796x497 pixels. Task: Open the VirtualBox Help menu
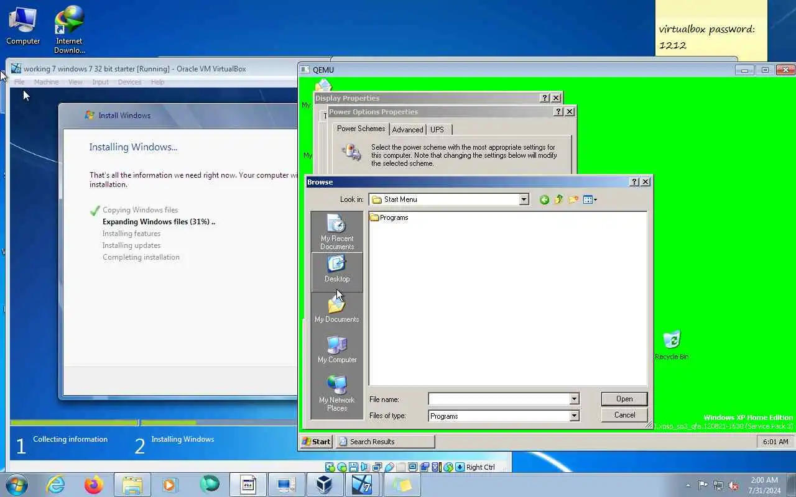(x=157, y=82)
